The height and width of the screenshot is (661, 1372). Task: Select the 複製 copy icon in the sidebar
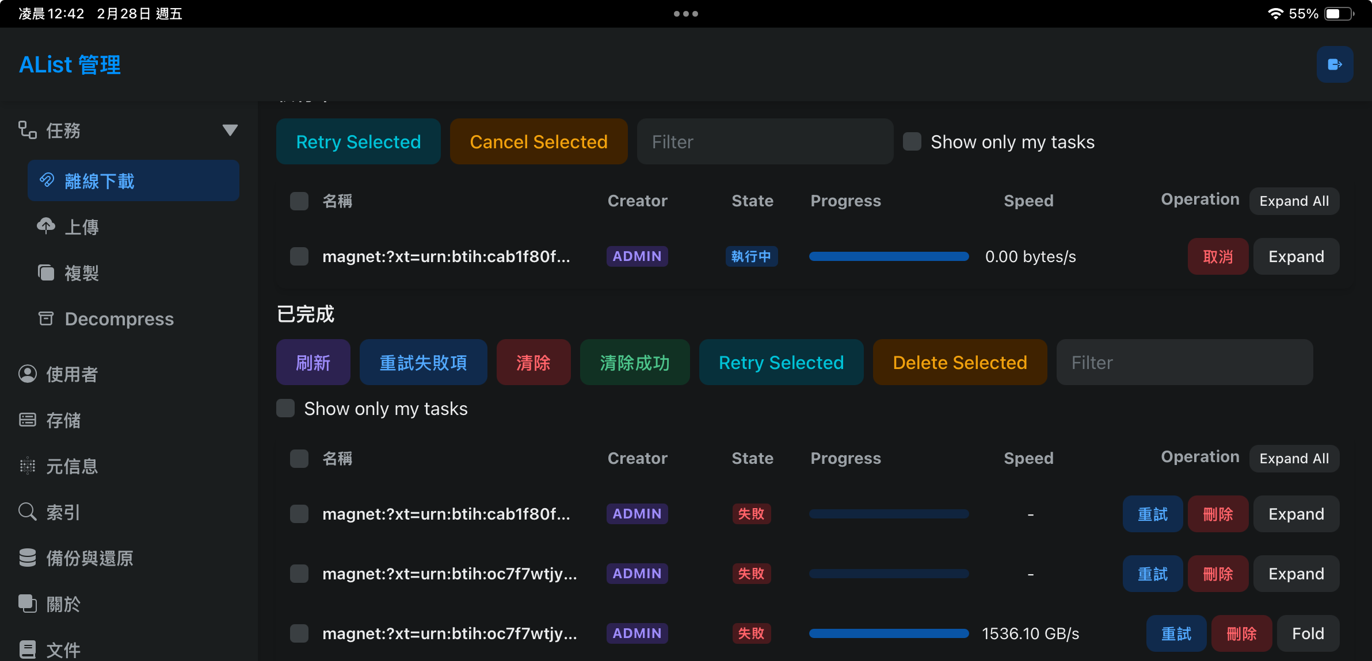[x=46, y=272]
